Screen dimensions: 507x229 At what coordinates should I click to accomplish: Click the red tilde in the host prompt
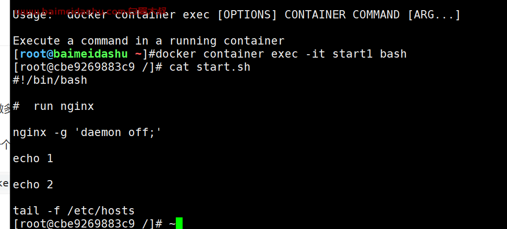138,54
